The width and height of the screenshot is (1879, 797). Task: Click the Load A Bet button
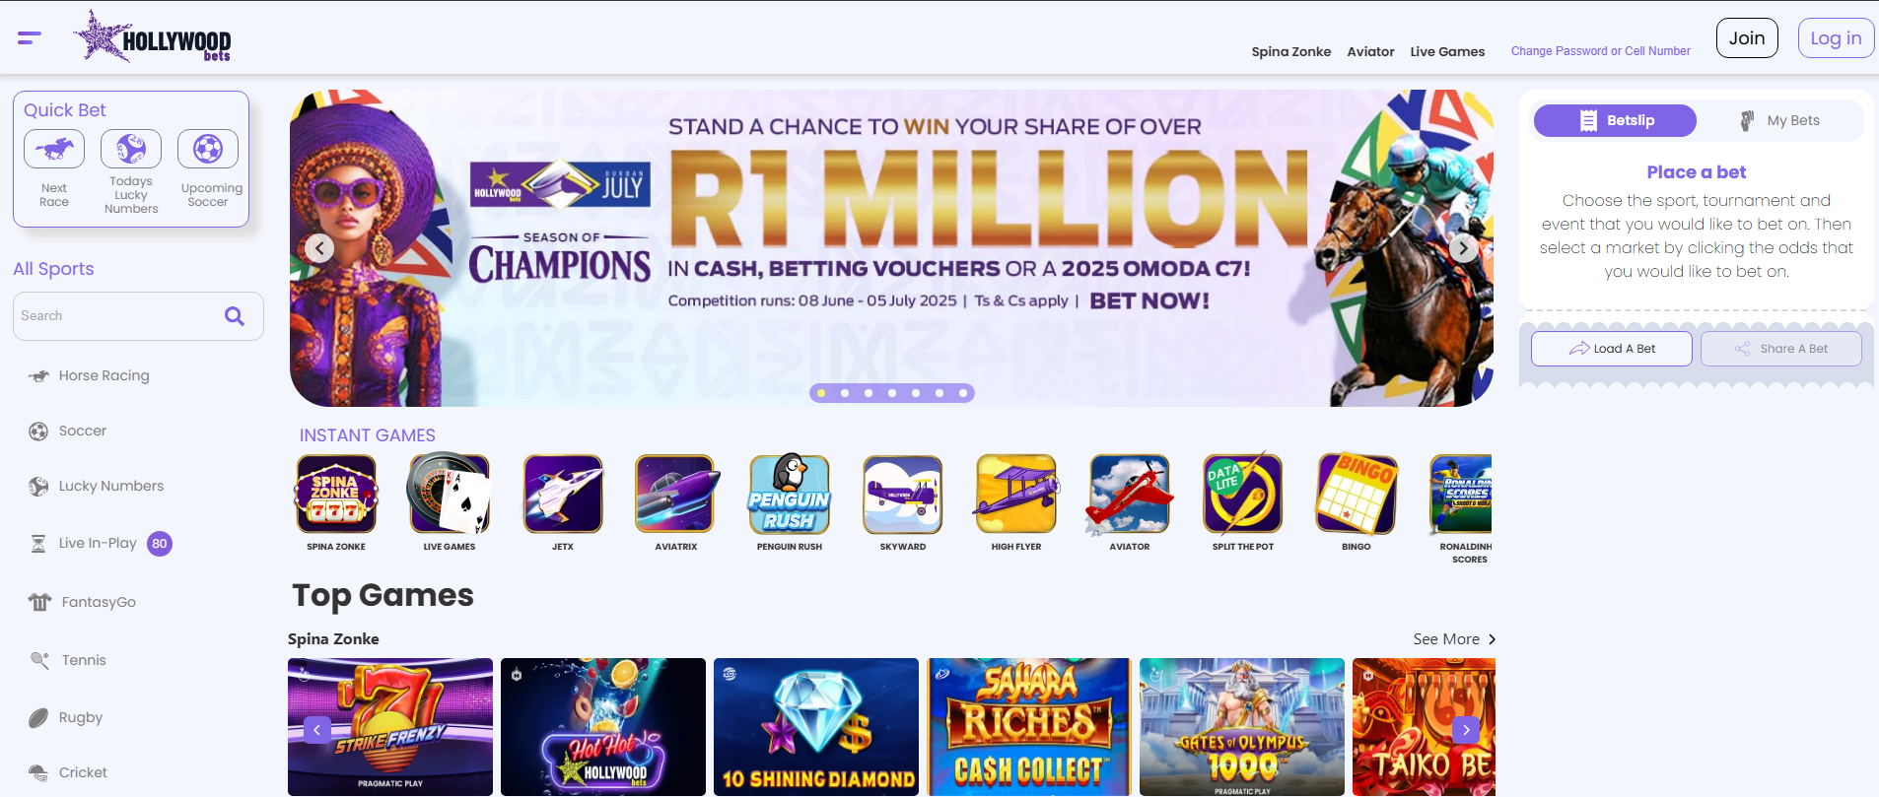click(x=1612, y=349)
